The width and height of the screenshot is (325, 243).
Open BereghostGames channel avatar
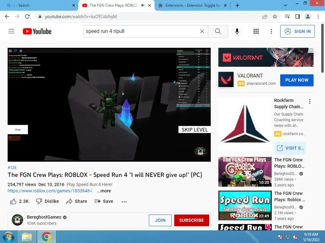[17, 220]
